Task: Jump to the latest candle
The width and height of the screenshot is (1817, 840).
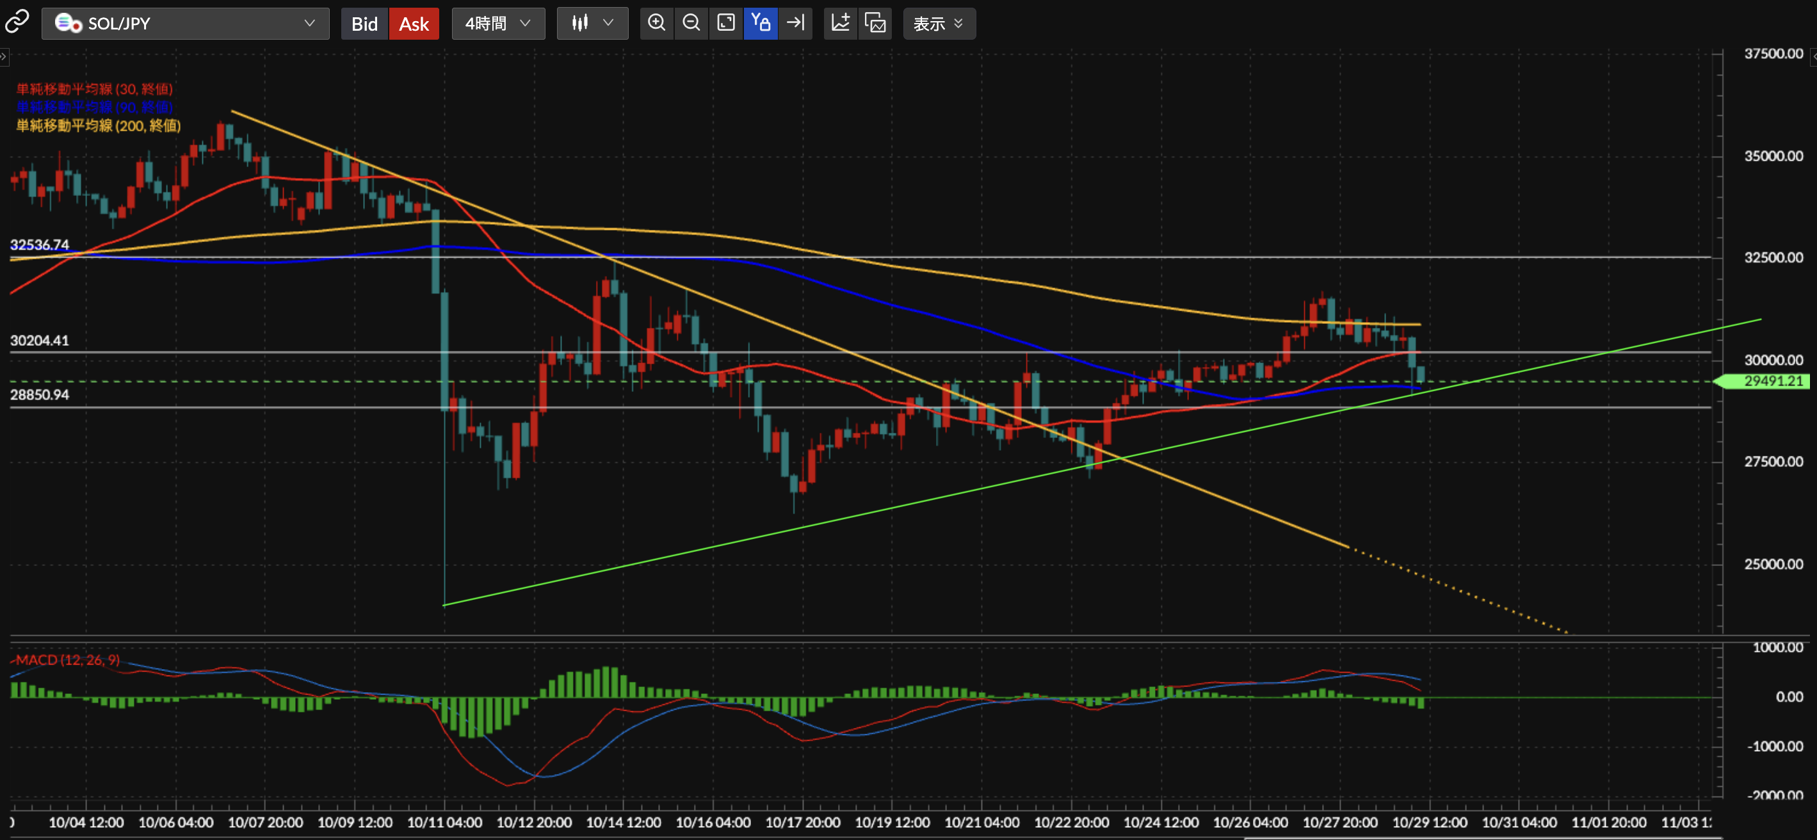Action: [796, 23]
